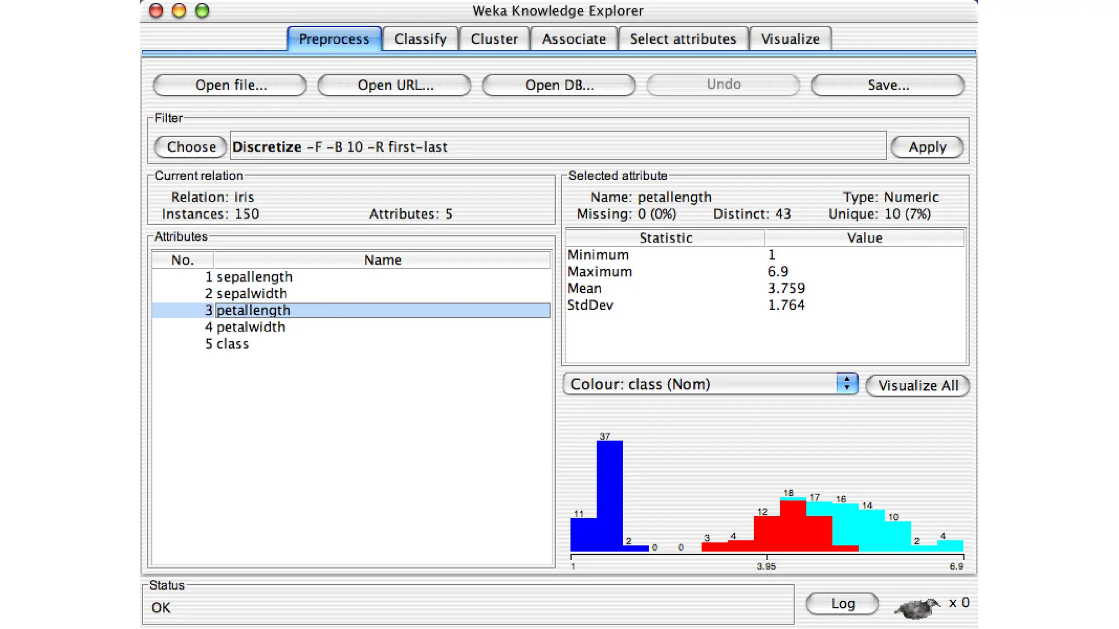This screenshot has height=629, width=1119.
Task: Click the green zoom window button
Action: (x=202, y=10)
